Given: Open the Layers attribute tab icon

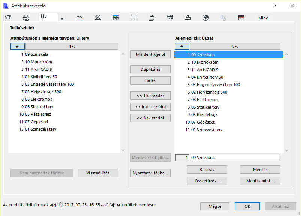Looking at the screenshot, I should pos(8,18).
